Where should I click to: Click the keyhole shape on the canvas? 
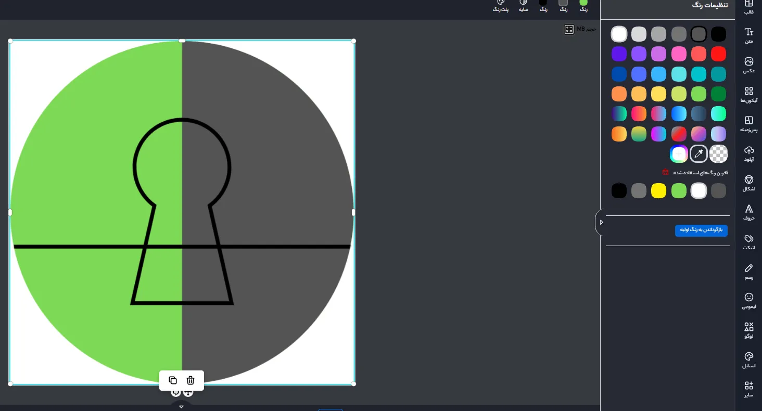coord(182,211)
